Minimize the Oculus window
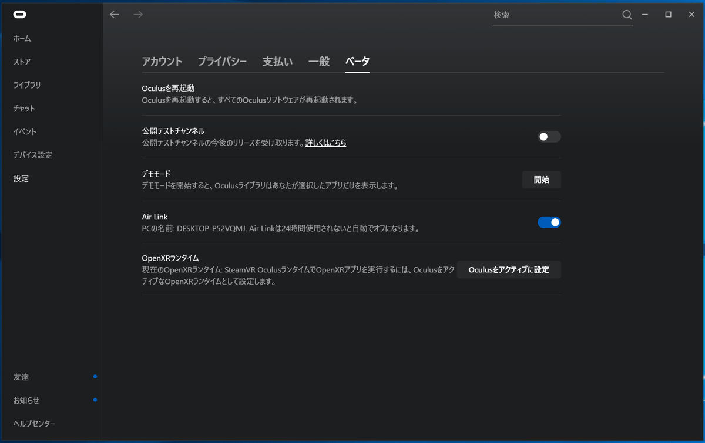The image size is (705, 443). (x=645, y=15)
